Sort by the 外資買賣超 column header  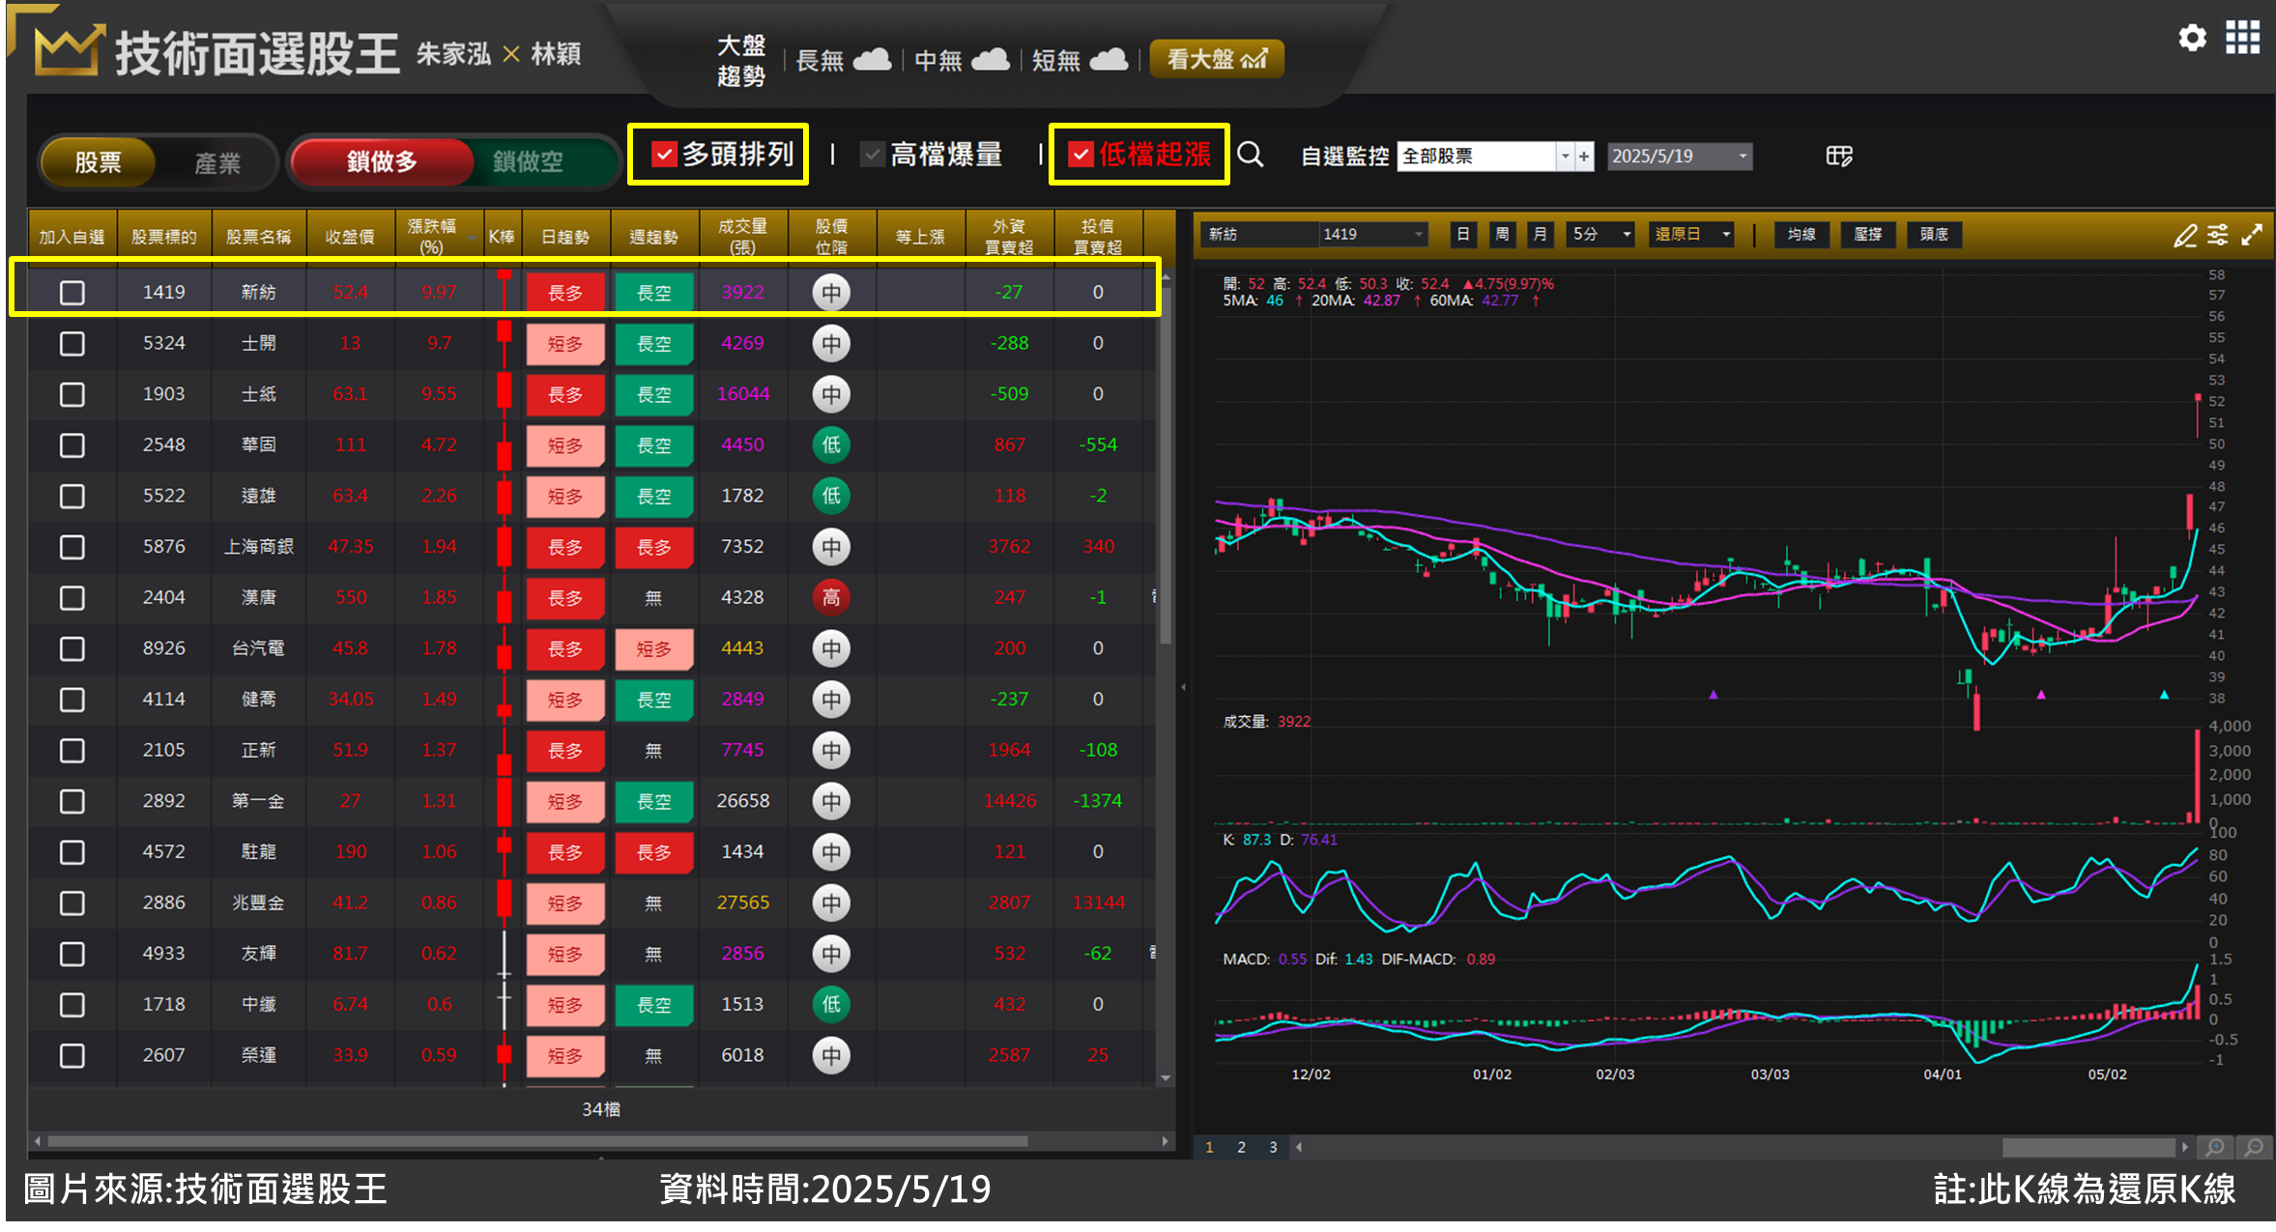[1009, 236]
